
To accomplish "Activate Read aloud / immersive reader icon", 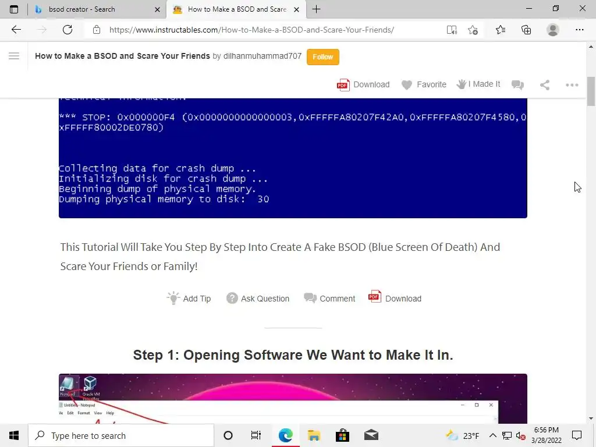I will (x=452, y=30).
